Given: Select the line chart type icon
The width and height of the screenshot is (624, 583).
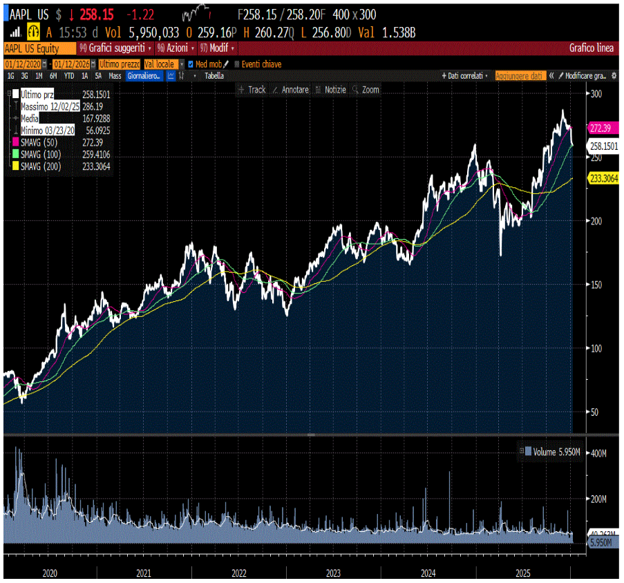Looking at the screenshot, I should point(171,76).
